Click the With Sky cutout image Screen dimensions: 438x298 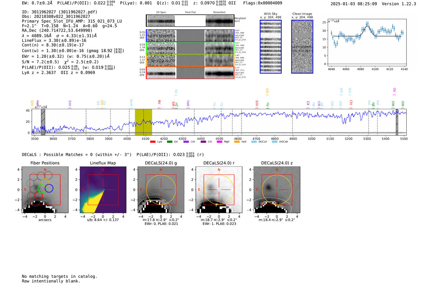pyautogui.click(x=271, y=47)
